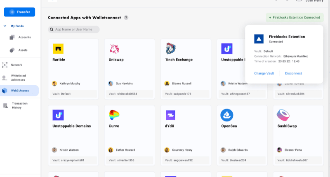Click the 1inch Exchange logo icon
This screenshot has height=177, width=330.
171,49
